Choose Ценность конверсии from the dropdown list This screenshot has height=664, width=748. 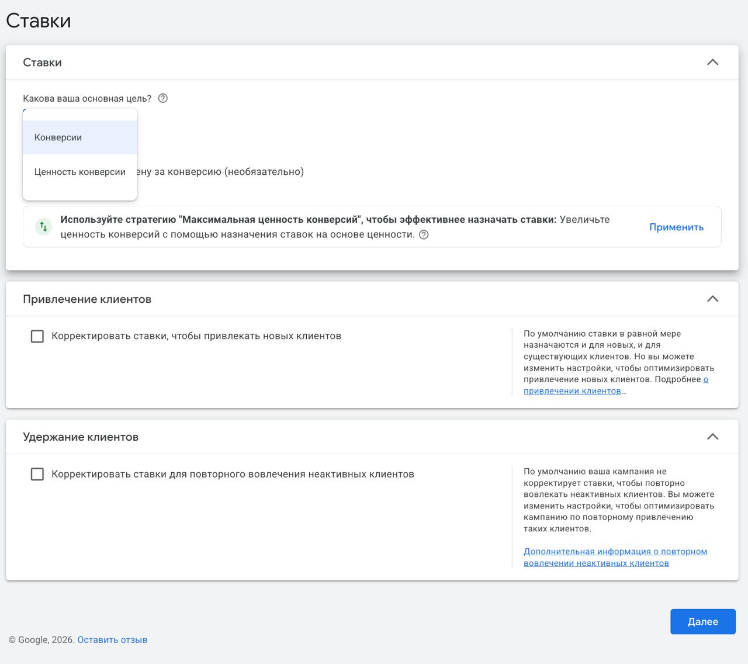(x=79, y=172)
